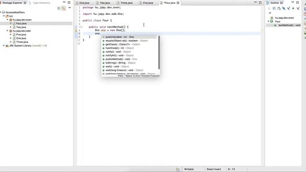Select Two.java in Package Explorer
This screenshot has width=306, height=172.
pyautogui.click(x=21, y=27)
